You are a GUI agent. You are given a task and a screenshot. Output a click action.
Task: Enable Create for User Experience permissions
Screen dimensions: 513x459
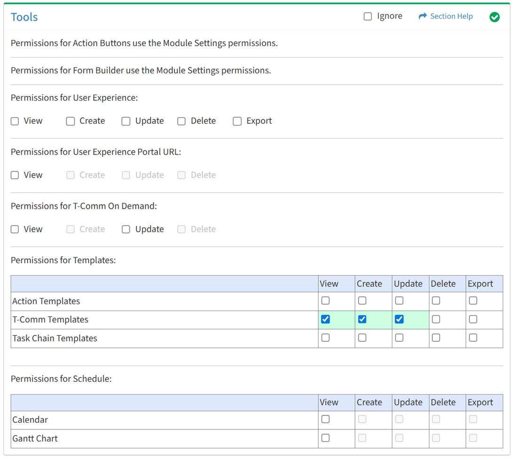[x=71, y=121]
